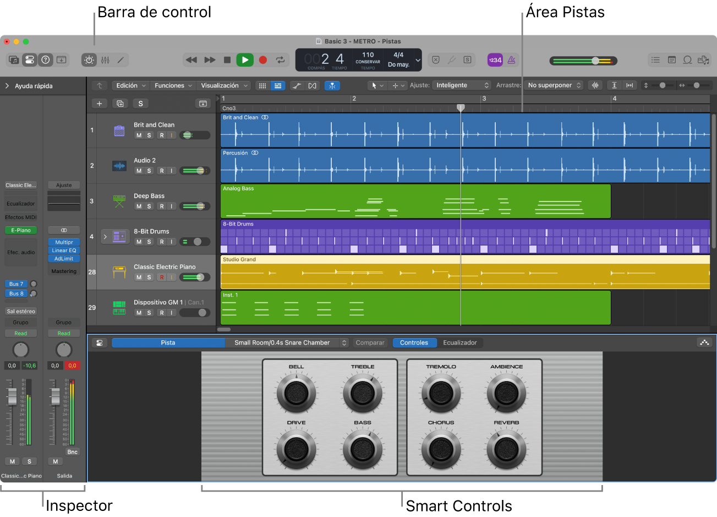Open the Small Room/0.4s Snare Chamber pop-up menu
Viewport: 717px width, 517px height.
pos(287,342)
